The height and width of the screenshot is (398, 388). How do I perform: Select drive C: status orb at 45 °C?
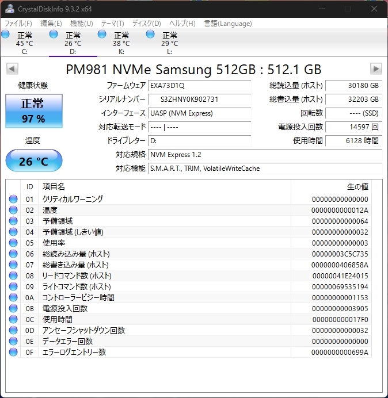(6, 35)
